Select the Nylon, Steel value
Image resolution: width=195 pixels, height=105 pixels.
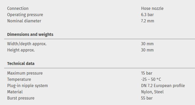(x=152, y=92)
